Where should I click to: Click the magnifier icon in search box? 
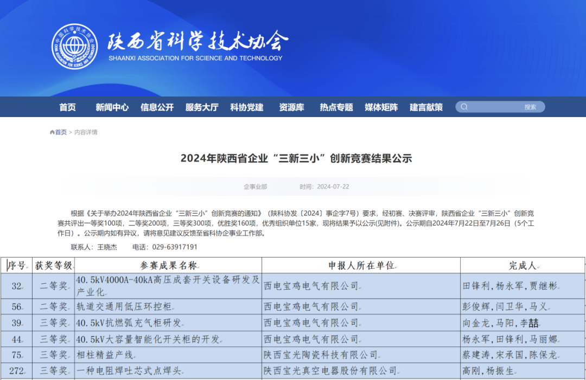[464, 107]
